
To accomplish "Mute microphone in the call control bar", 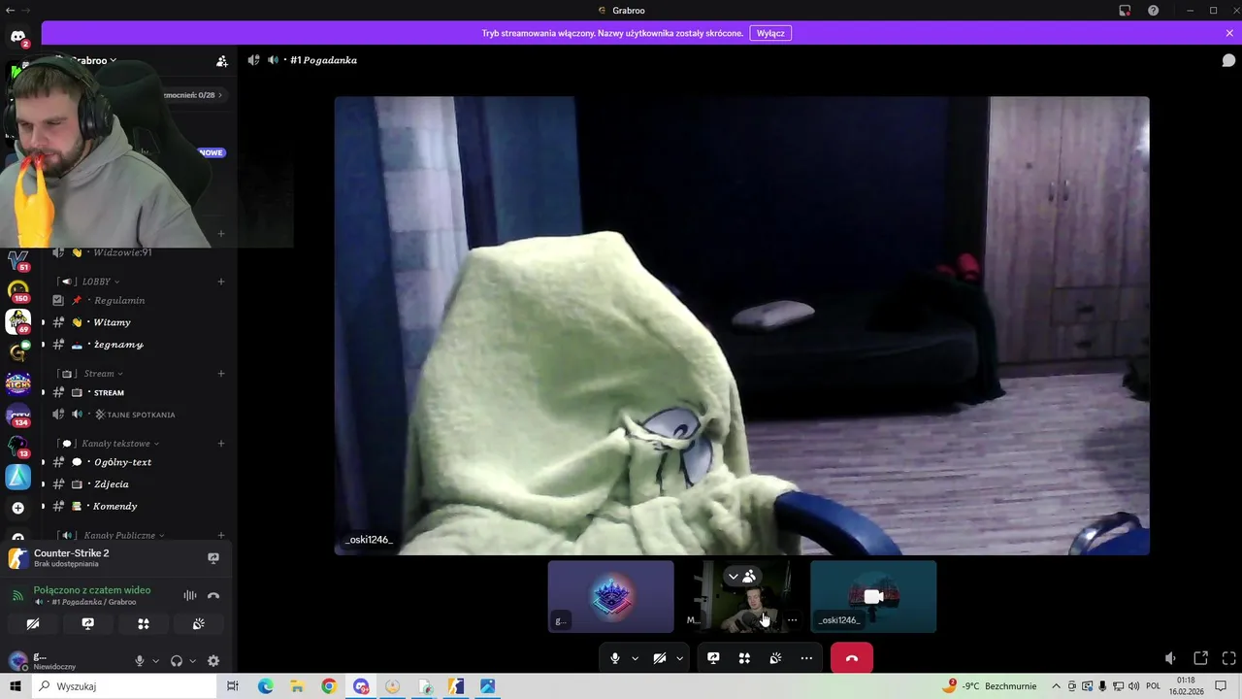I will click(614, 658).
